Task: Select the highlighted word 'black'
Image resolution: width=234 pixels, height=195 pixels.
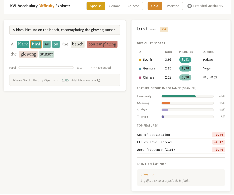Action: pos(23,44)
